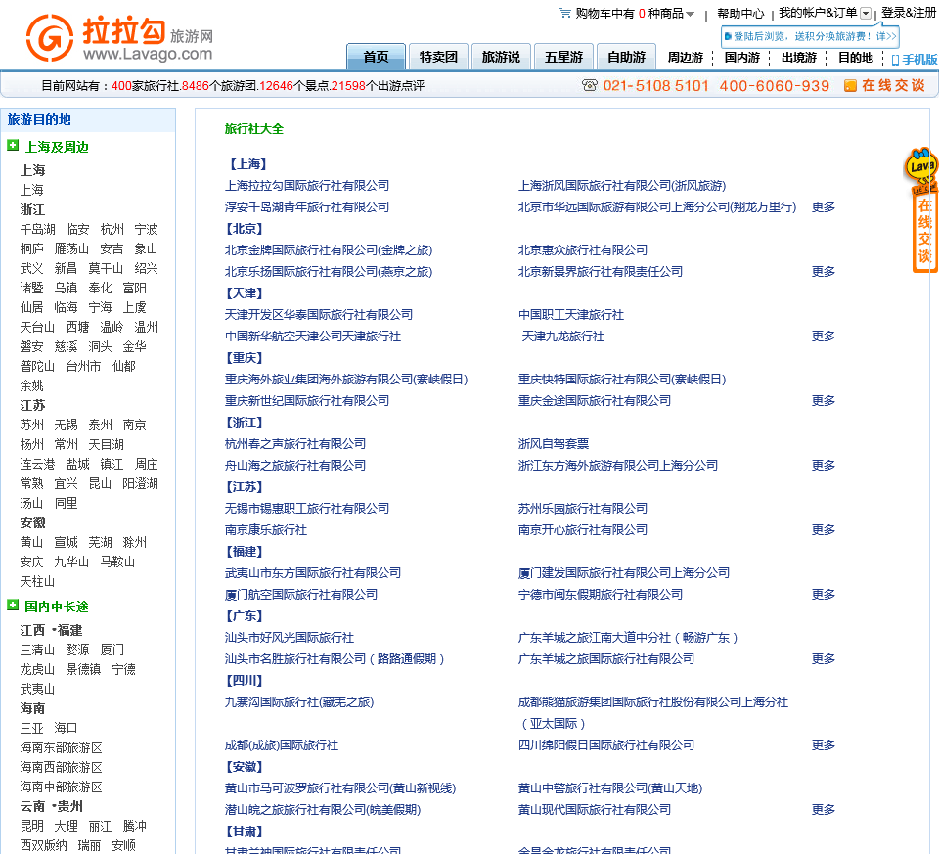Open the shopping cart dropdown arrow

click(690, 14)
